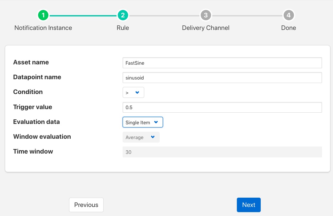Select the Delivery Channel step label
The image size is (333, 216).
pyautogui.click(x=206, y=28)
